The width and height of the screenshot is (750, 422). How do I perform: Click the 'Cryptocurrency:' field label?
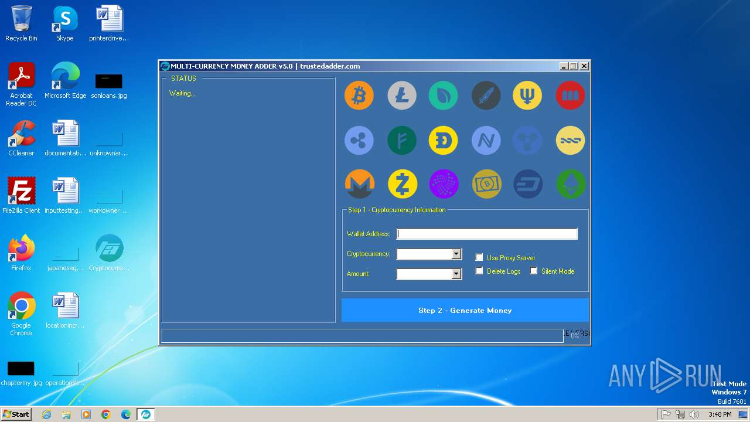pyautogui.click(x=369, y=254)
